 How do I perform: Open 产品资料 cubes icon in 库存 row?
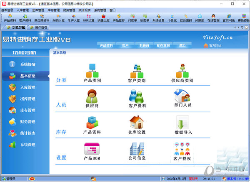click(92, 125)
